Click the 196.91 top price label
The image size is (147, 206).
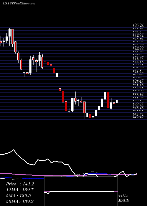tap(138, 25)
